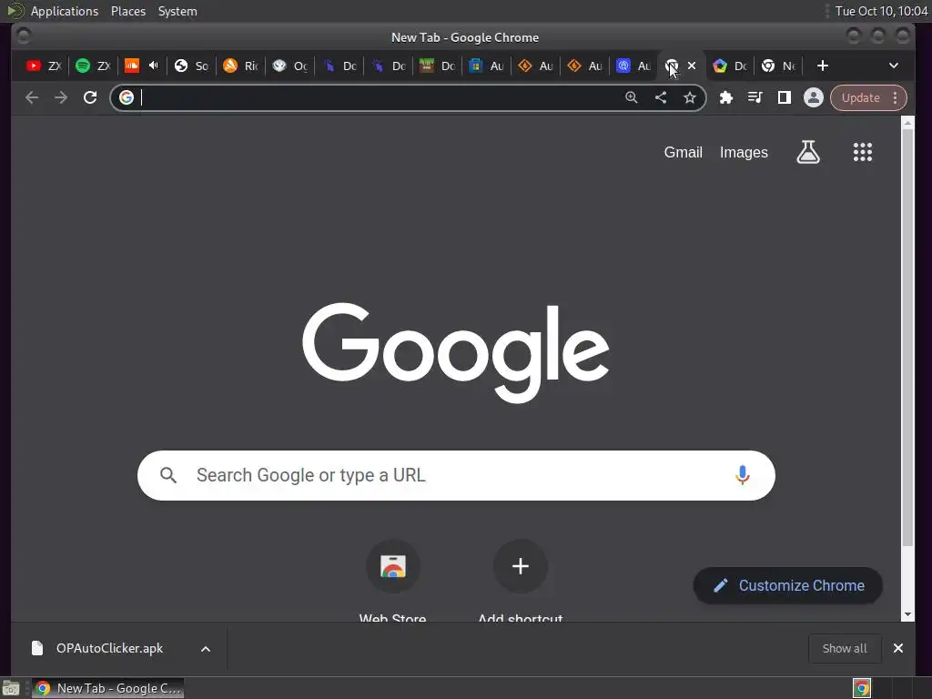Click the Google logo
The width and height of the screenshot is (932, 699).
pyautogui.click(x=456, y=352)
